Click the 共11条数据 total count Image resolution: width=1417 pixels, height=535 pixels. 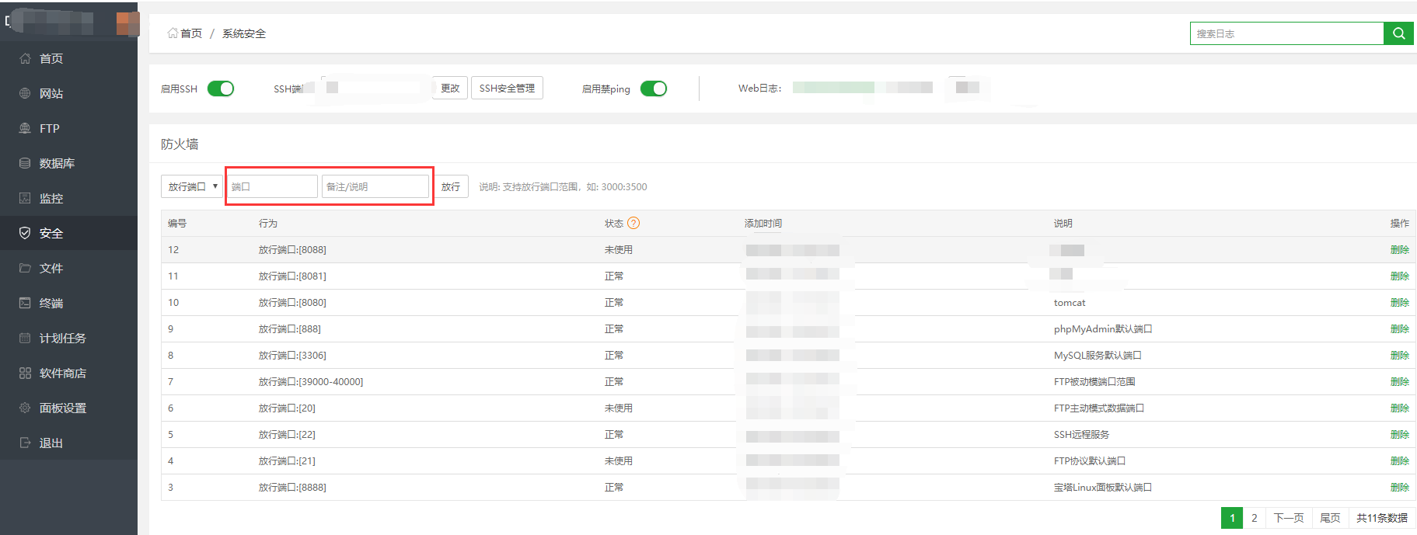click(x=1382, y=518)
